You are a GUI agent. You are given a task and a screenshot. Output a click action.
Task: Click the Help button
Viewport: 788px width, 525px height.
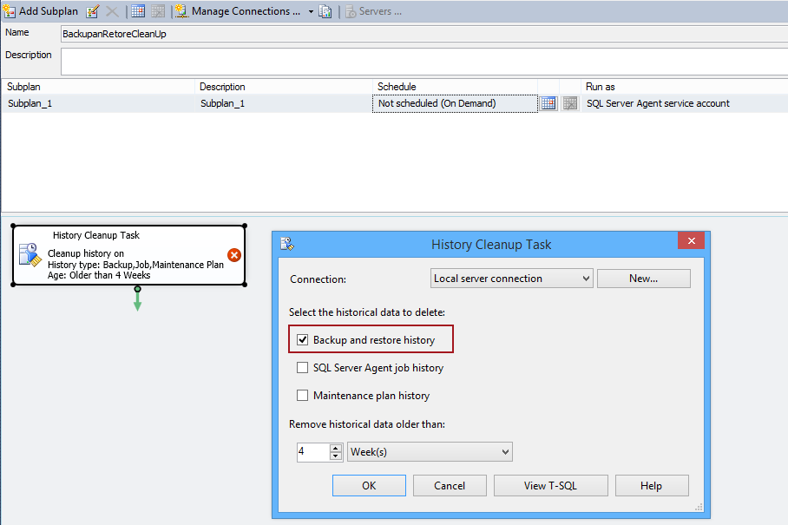[652, 486]
